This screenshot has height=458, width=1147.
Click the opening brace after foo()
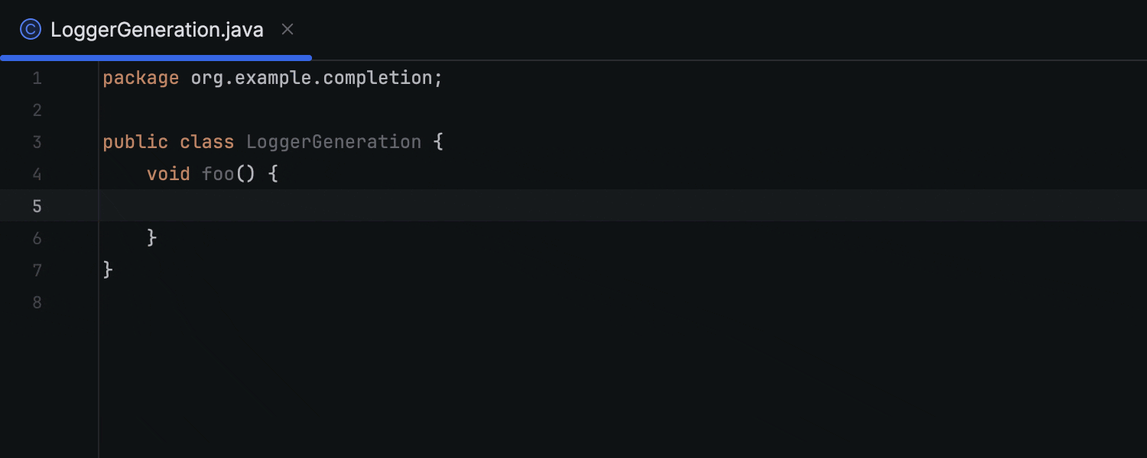click(272, 173)
